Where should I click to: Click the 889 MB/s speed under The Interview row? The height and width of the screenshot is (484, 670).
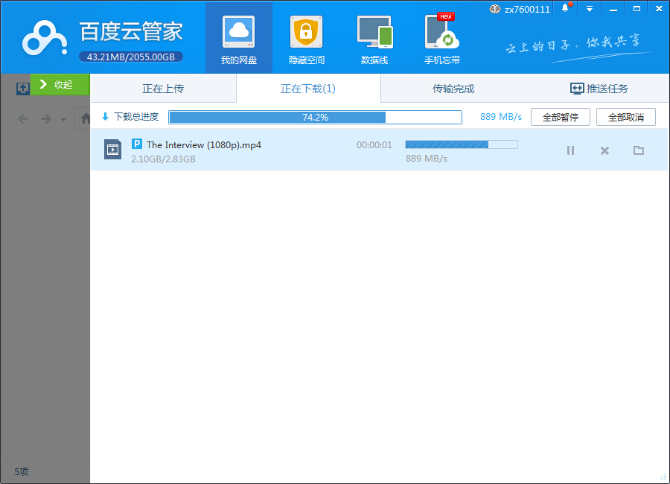tap(427, 159)
